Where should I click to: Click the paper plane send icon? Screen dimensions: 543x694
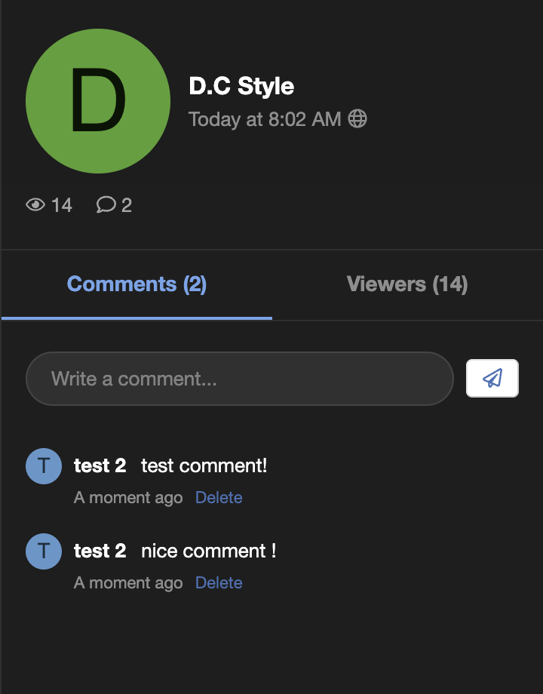tap(492, 378)
